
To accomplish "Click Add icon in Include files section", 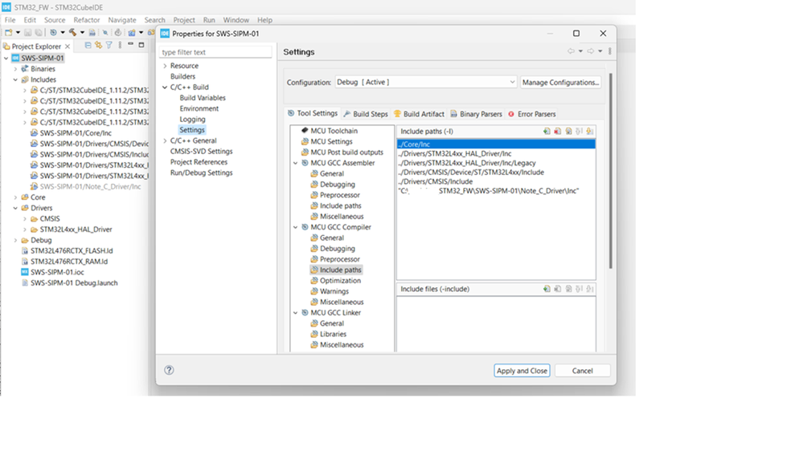I will point(547,289).
